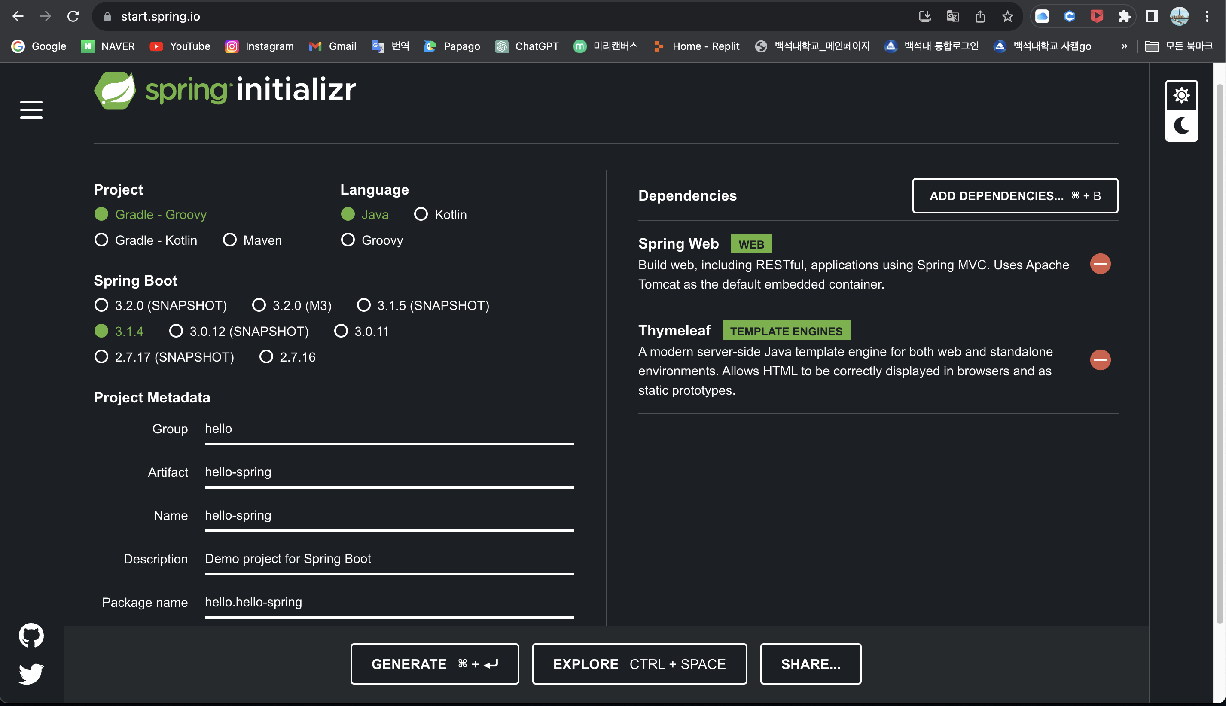This screenshot has height=706, width=1226.
Task: Open the YouTube bookmark
Action: coord(180,46)
